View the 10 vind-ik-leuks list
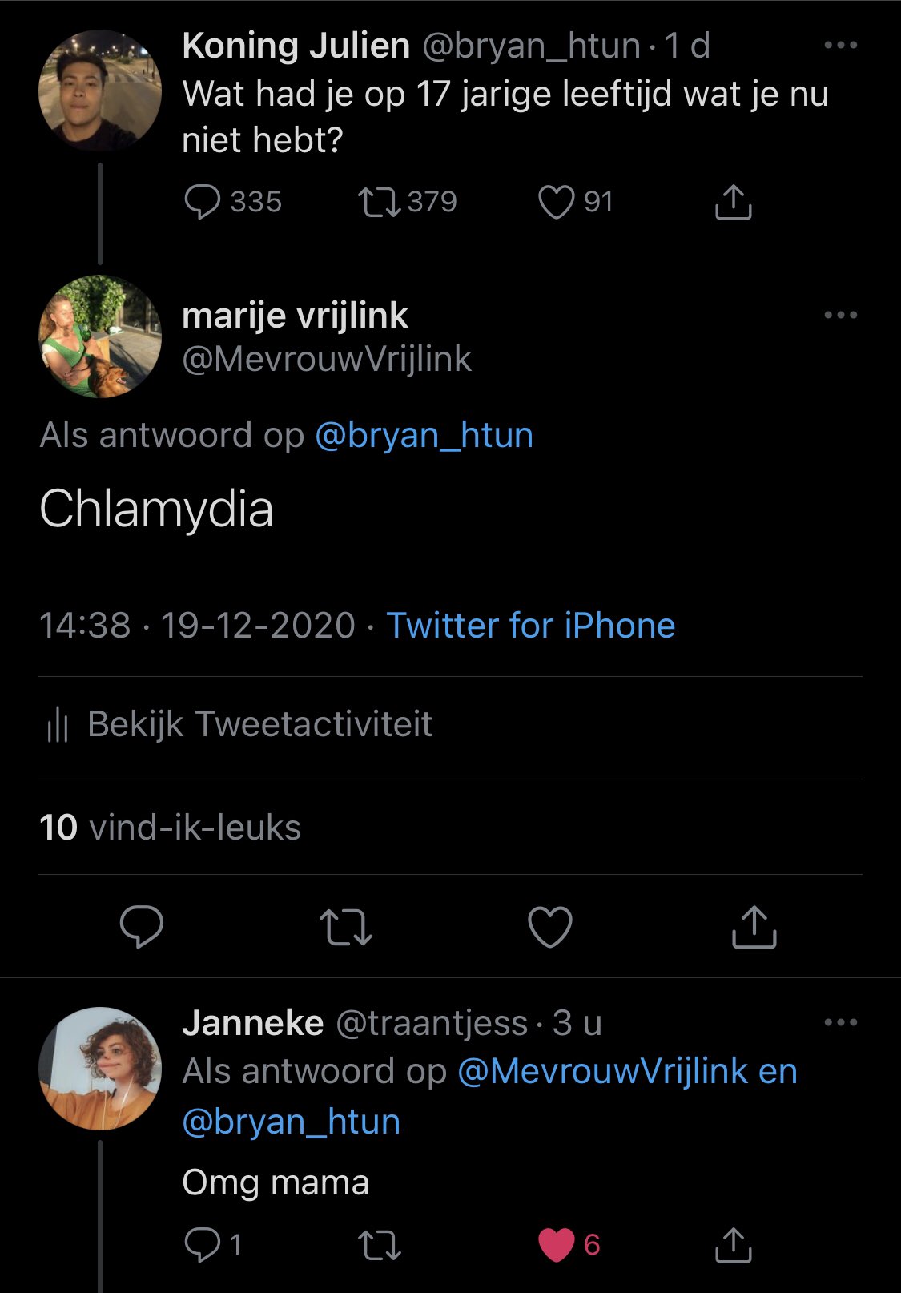Viewport: 901px width, 1293px height. (170, 828)
